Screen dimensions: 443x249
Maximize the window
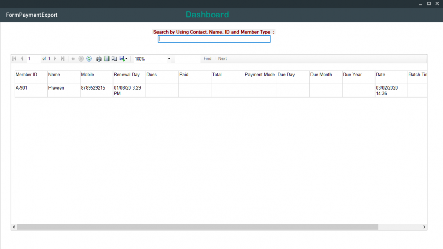click(429, 4)
